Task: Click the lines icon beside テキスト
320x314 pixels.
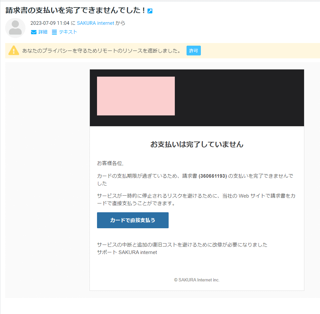Action: pos(54,32)
